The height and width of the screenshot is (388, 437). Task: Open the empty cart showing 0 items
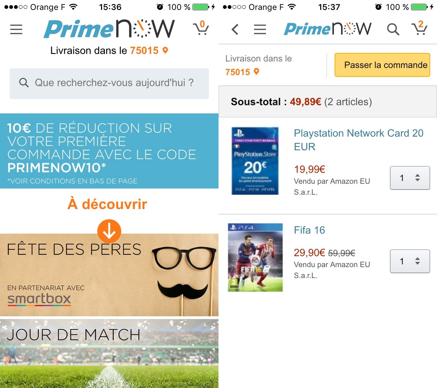201,28
